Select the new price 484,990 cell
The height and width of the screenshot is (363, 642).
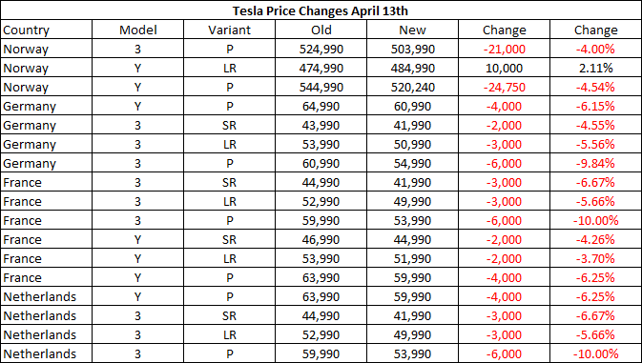pyautogui.click(x=412, y=68)
